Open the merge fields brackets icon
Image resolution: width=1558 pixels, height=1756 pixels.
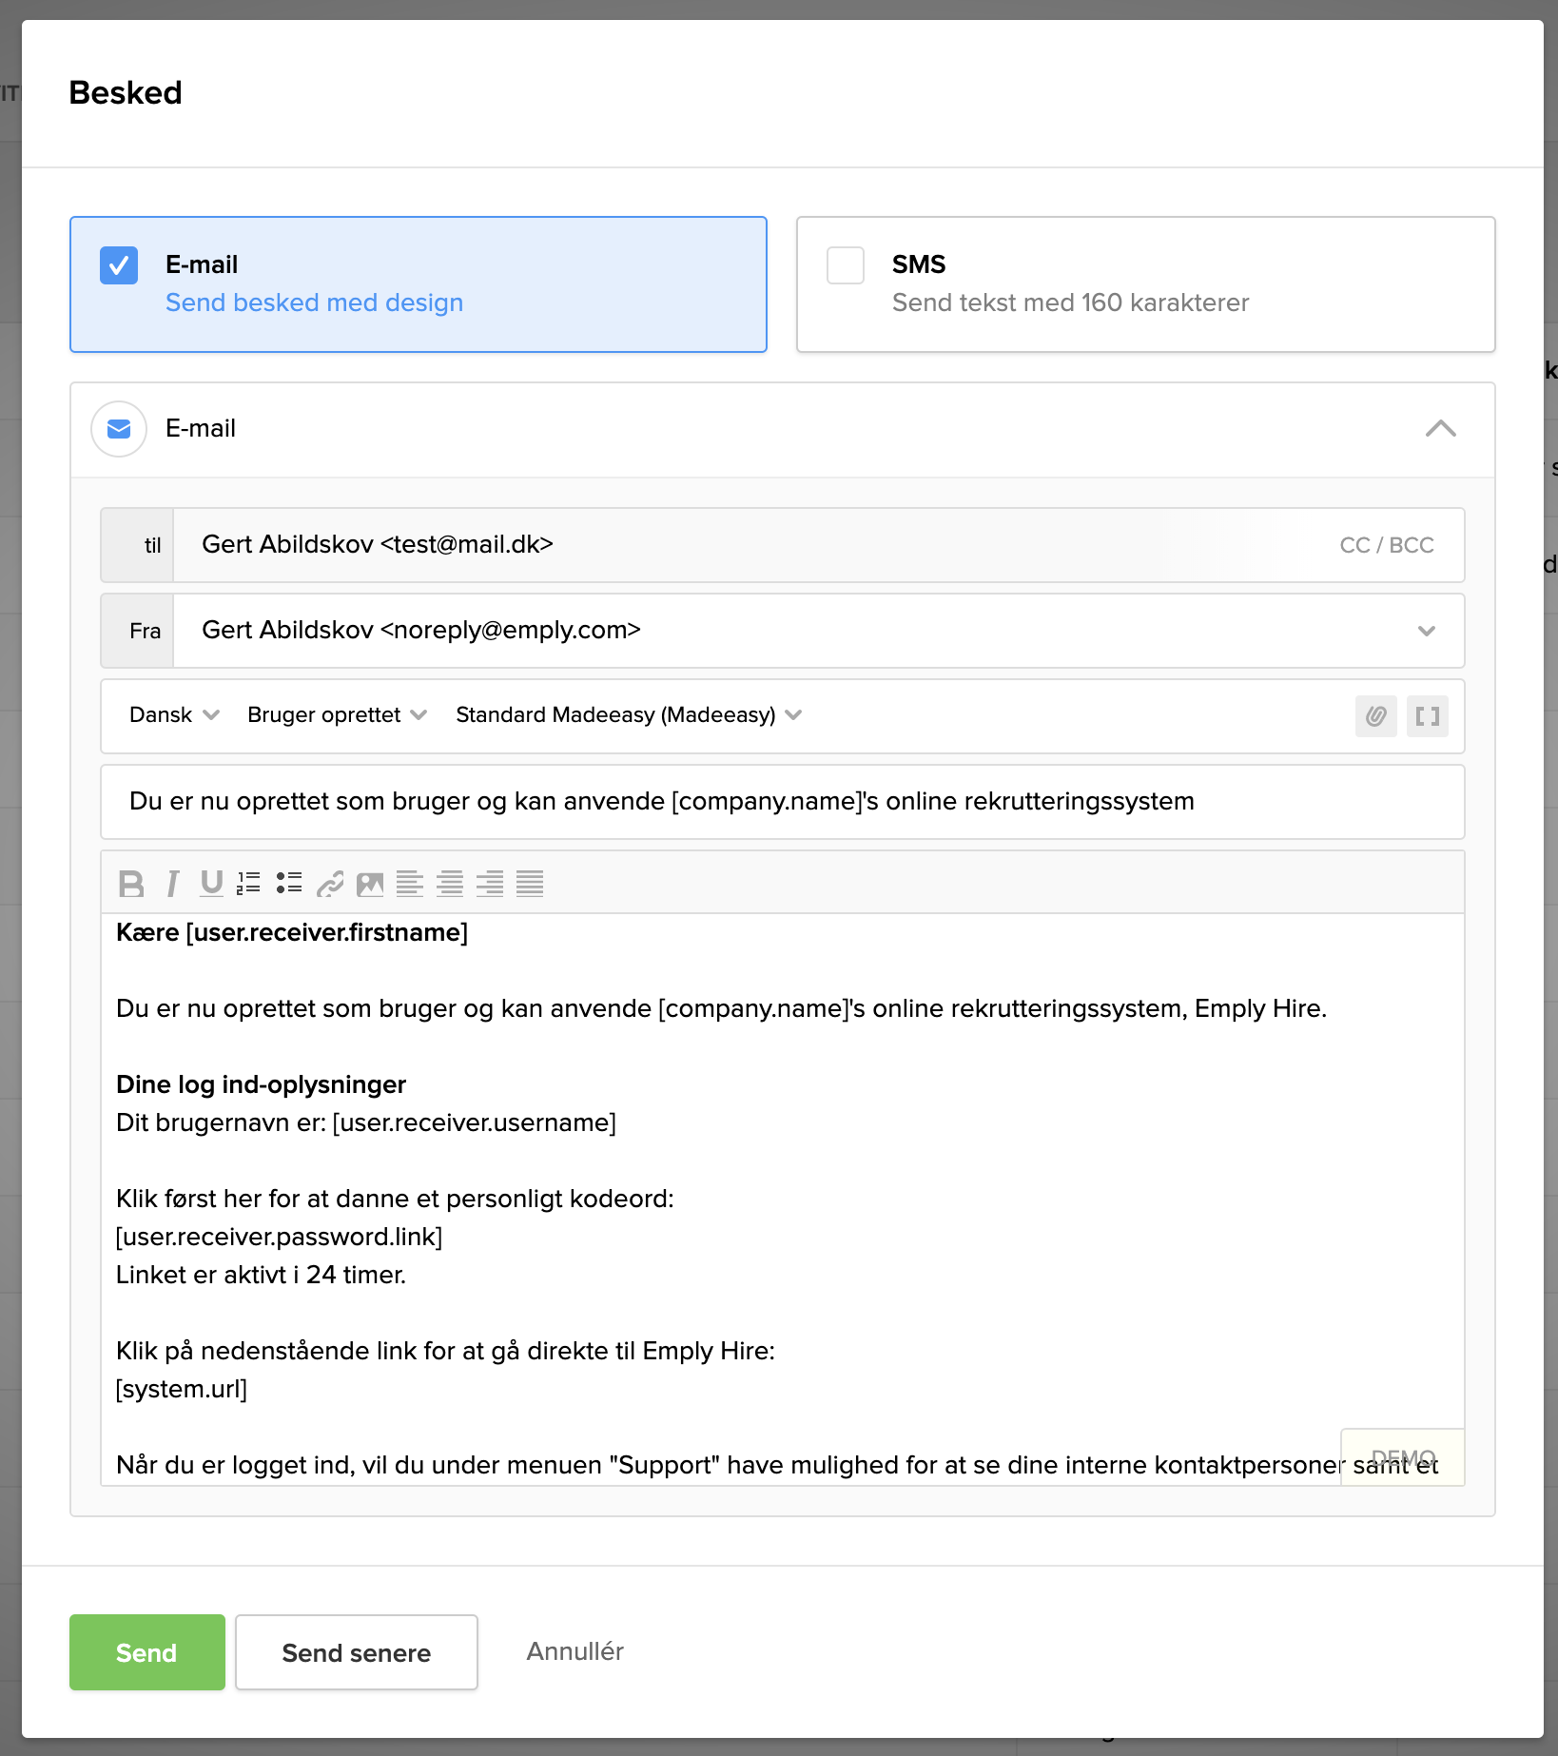[1427, 716]
